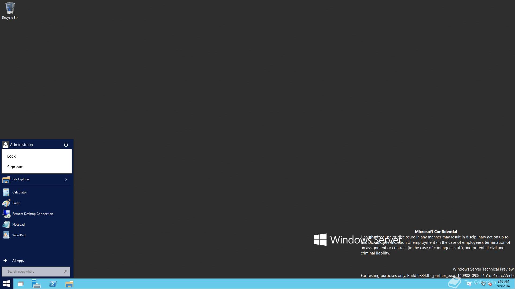The width and height of the screenshot is (515, 289).
Task: Launch Calculator from the Start menu
Action: (x=36, y=192)
